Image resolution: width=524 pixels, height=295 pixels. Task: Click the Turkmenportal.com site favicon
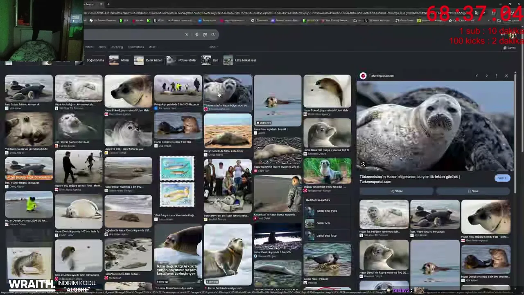coord(363,76)
